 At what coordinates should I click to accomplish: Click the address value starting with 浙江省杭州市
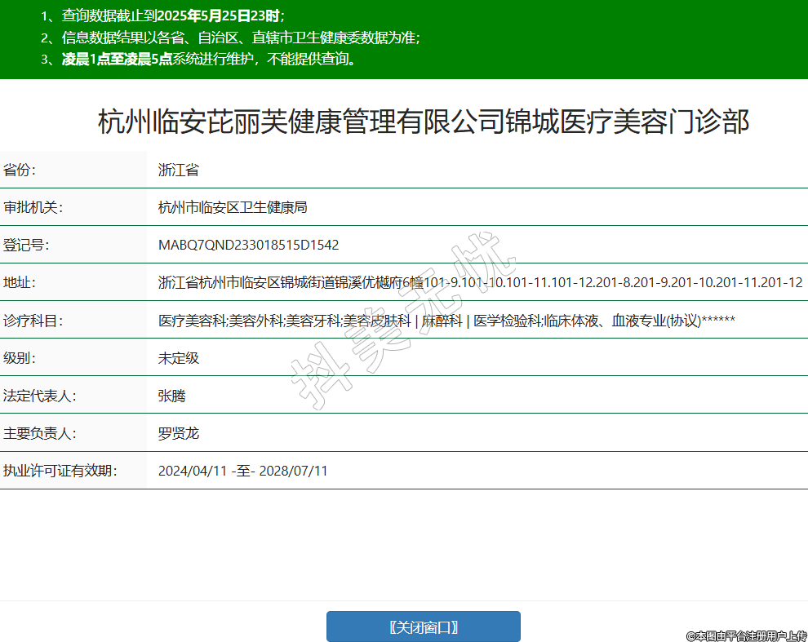coord(480,282)
